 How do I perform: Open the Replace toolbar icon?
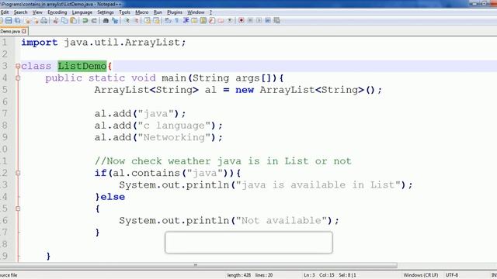pos(115,21)
